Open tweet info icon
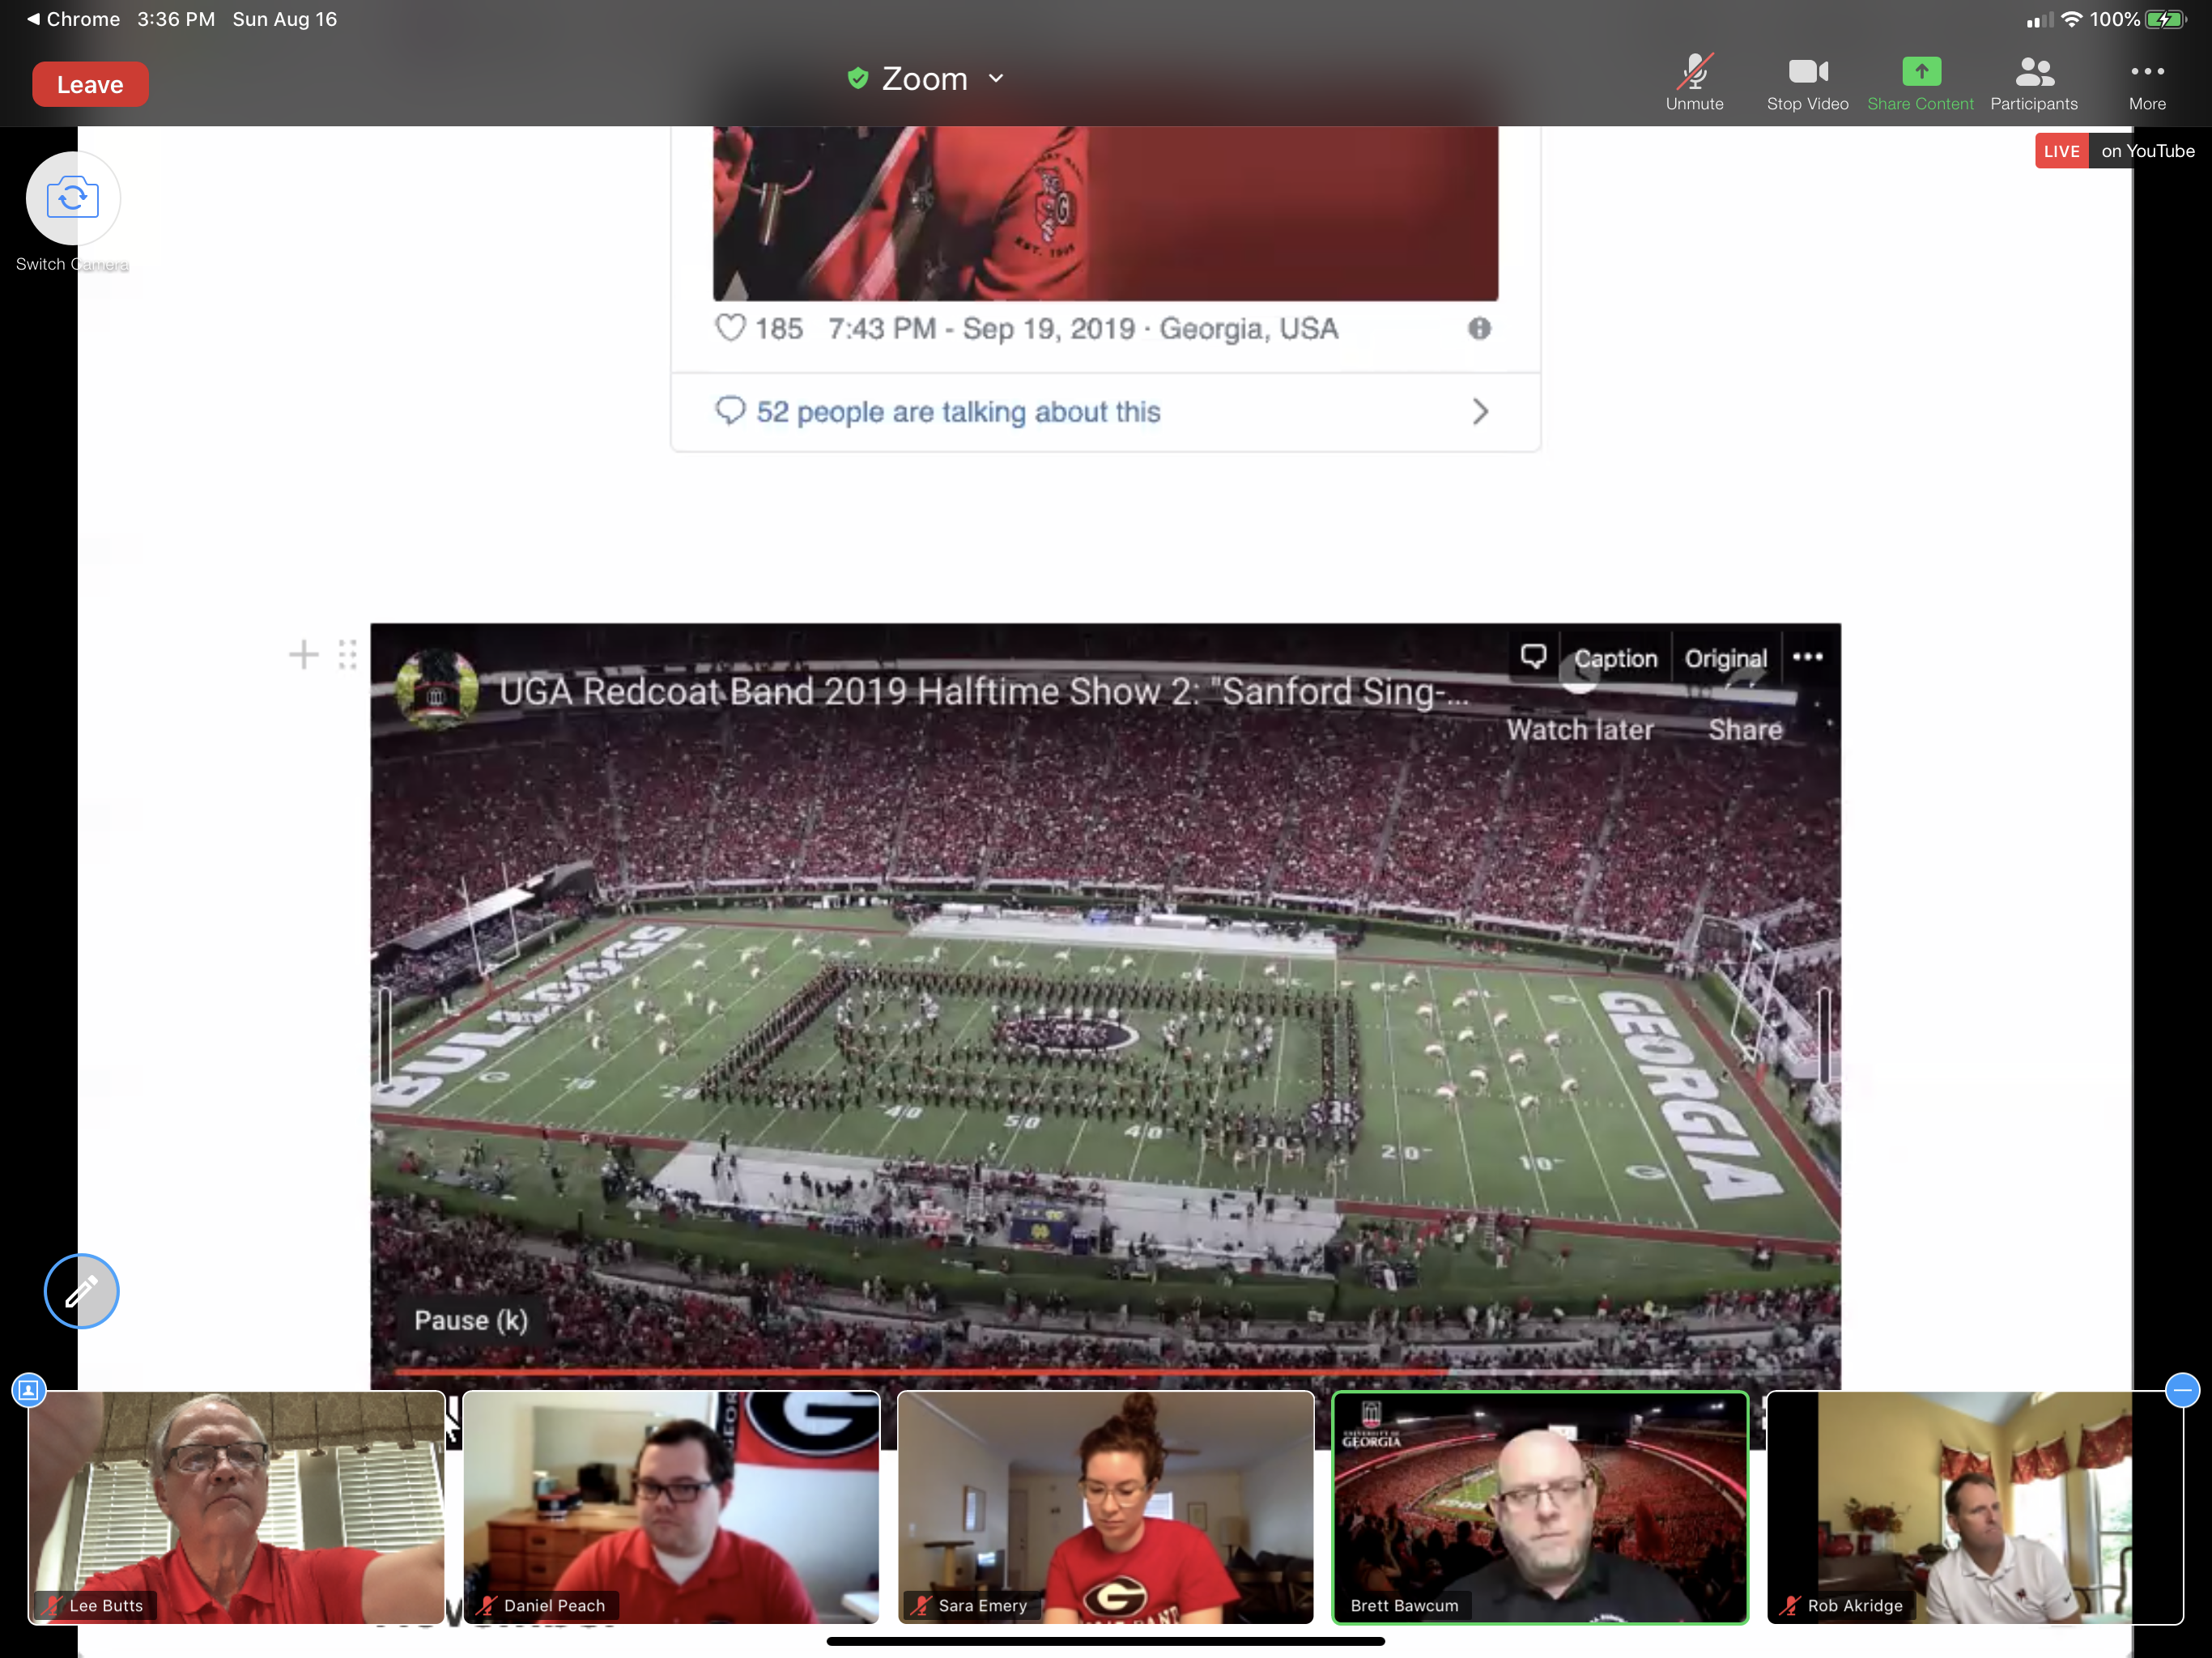 pos(1479,328)
